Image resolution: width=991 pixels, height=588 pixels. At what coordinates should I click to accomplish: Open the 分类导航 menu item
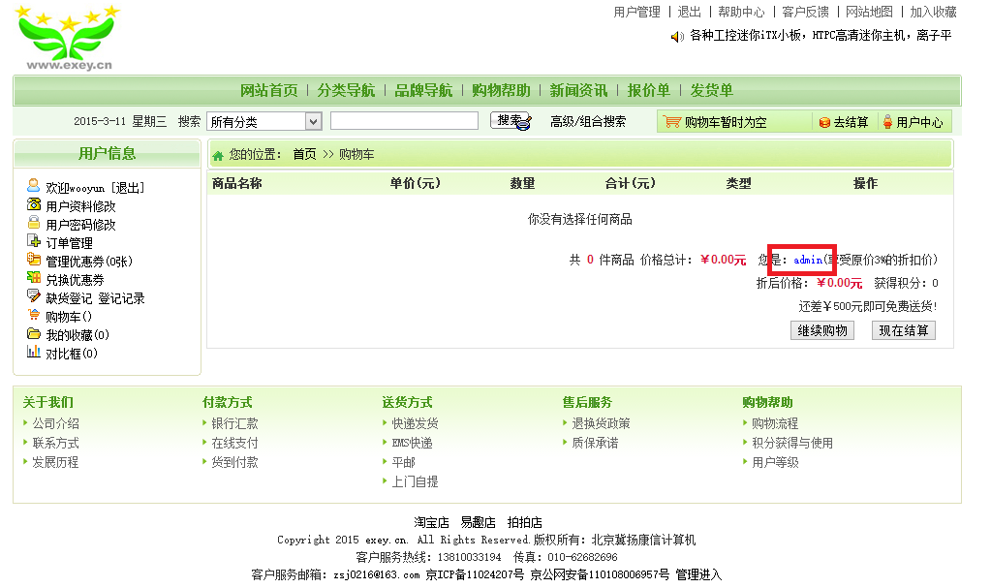point(347,90)
